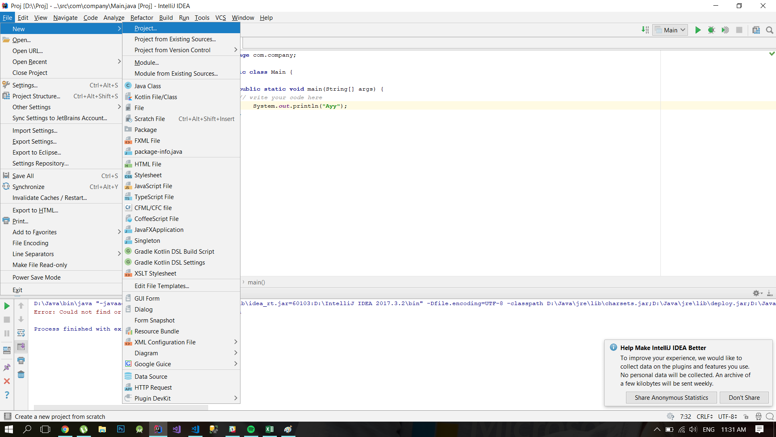The height and width of the screenshot is (437, 776).
Task: Expand Project from Version Control submenu
Action: pyautogui.click(x=181, y=50)
